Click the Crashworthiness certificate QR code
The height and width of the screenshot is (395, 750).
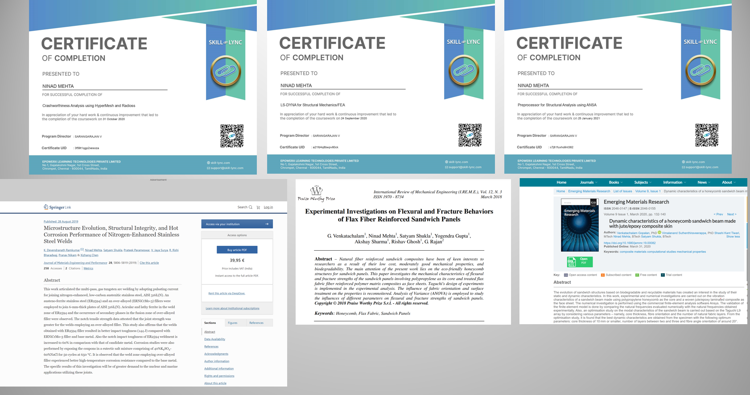232,136
